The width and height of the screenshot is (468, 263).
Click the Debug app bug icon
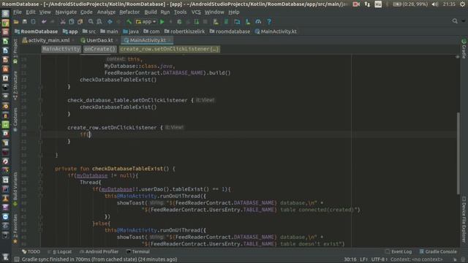click(179, 22)
